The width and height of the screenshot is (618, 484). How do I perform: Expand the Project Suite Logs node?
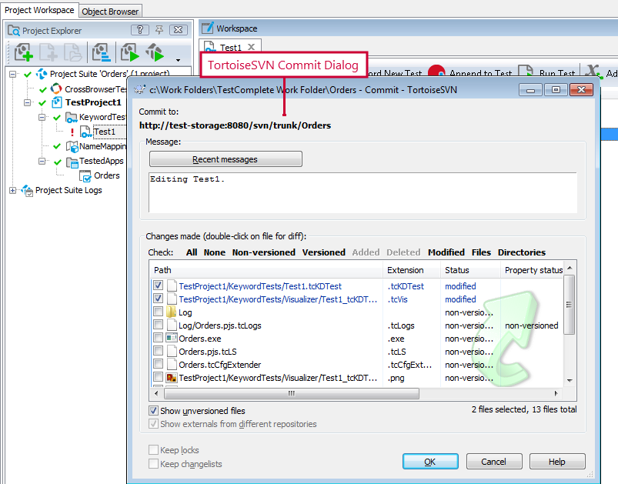click(x=13, y=190)
